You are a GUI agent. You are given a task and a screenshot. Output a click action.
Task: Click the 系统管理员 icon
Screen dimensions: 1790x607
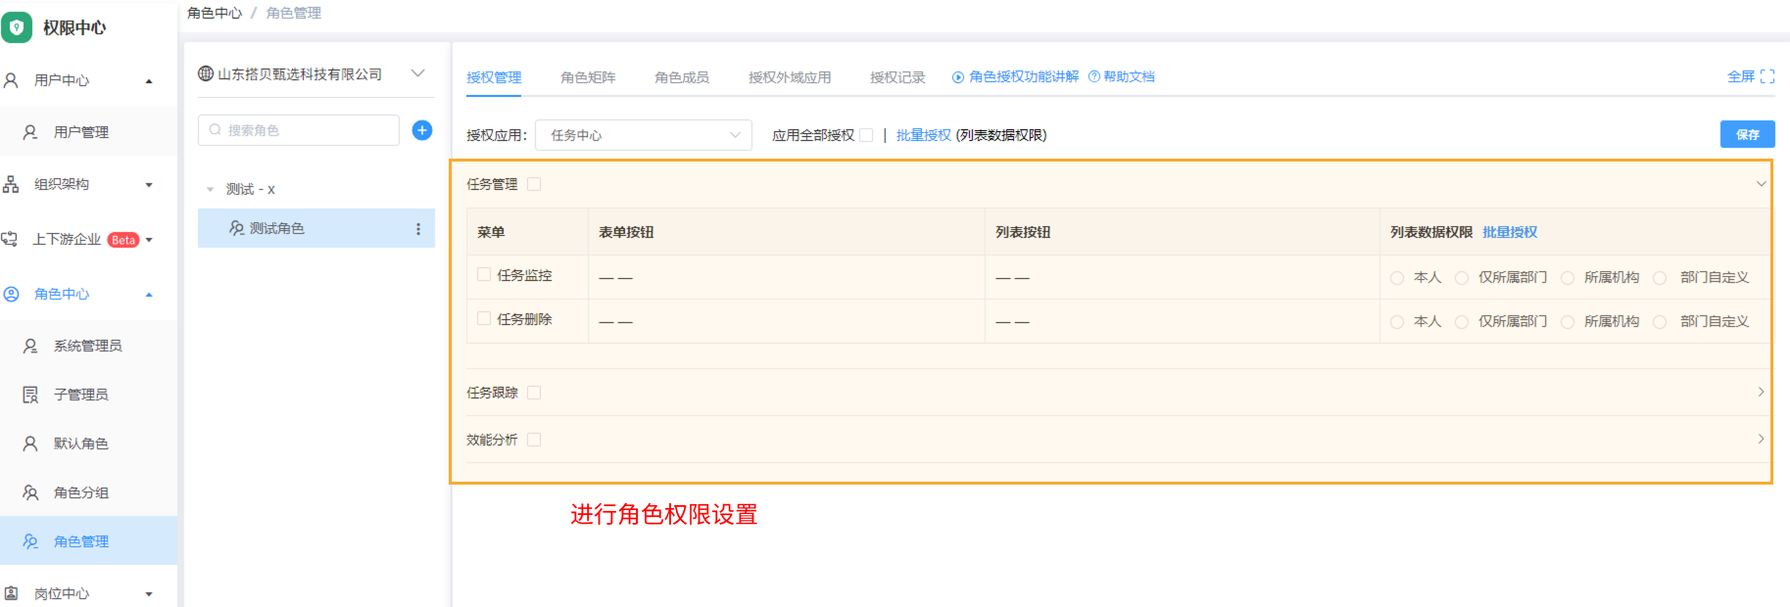[30, 346]
